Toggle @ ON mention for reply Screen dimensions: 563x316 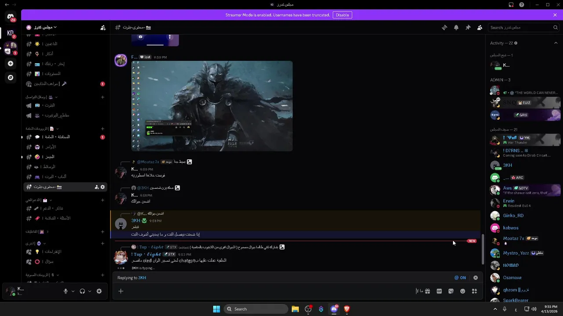(460, 278)
